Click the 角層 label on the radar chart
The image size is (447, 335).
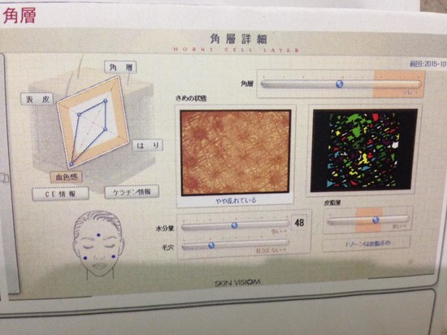pyautogui.click(x=120, y=67)
